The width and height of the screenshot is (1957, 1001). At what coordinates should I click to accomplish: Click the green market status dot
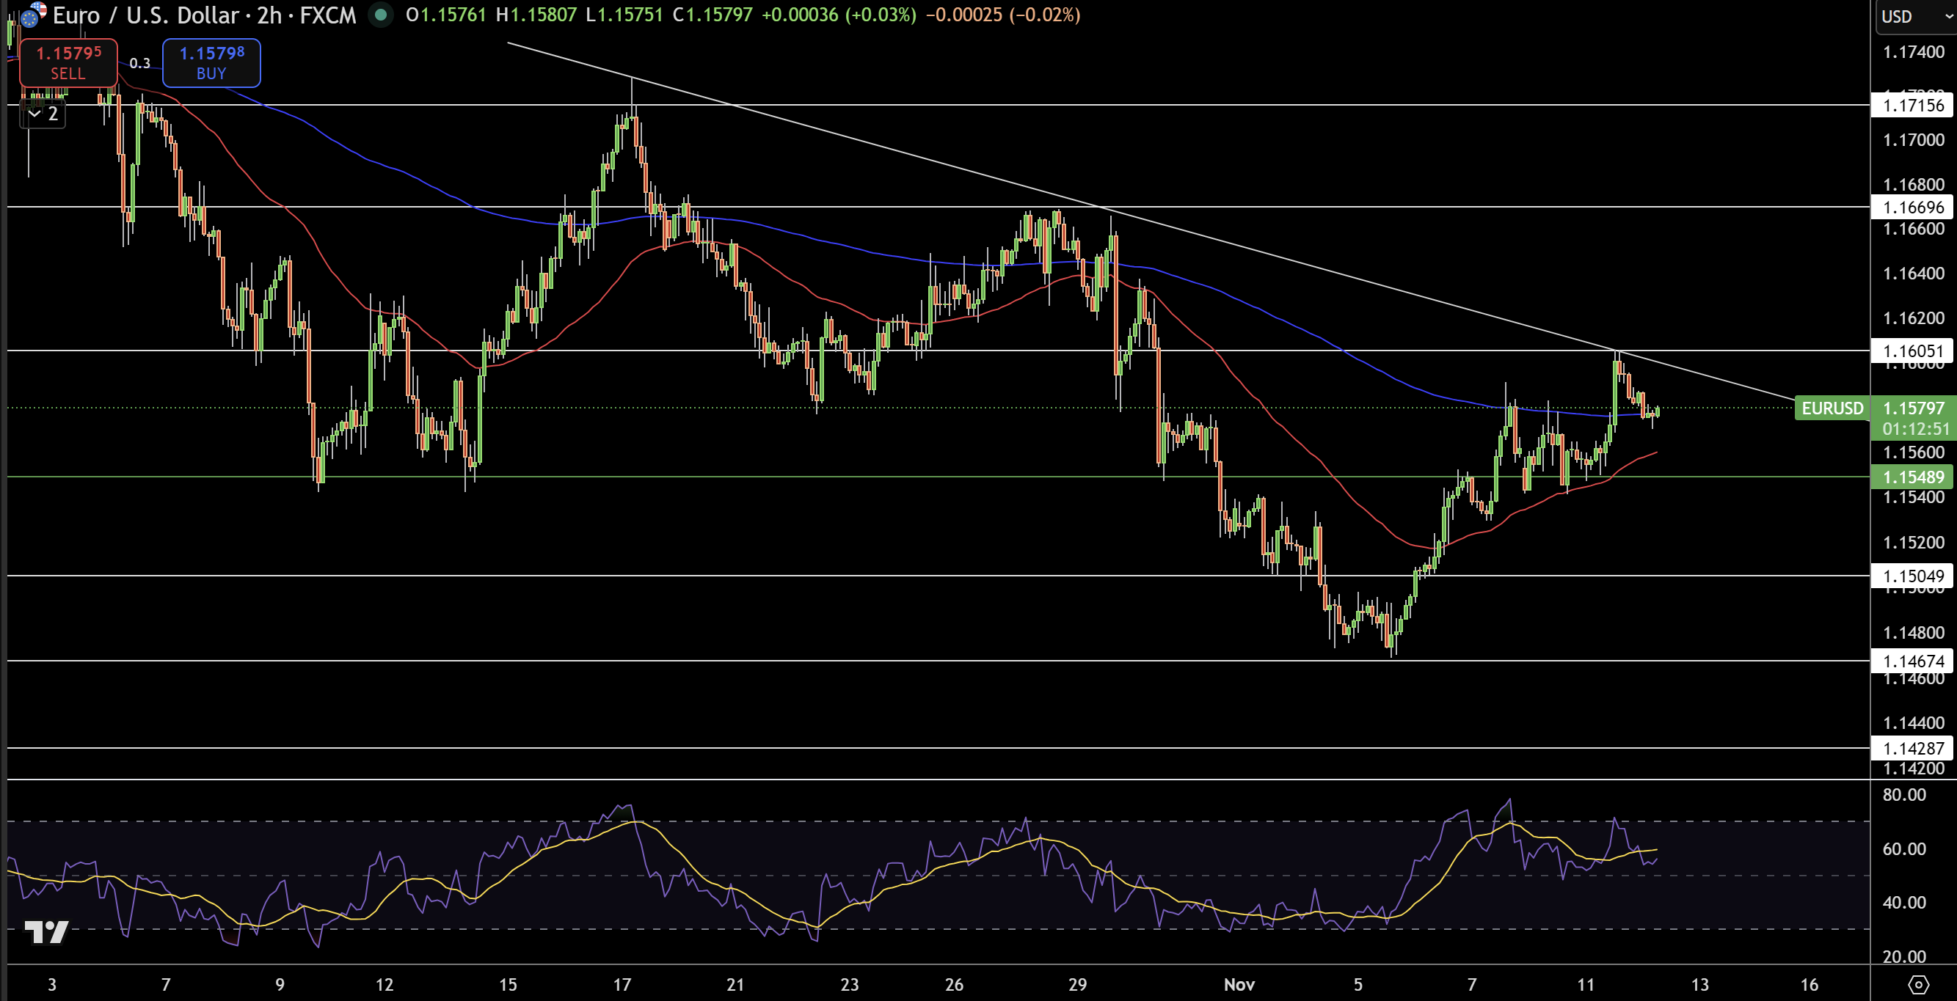(x=380, y=15)
